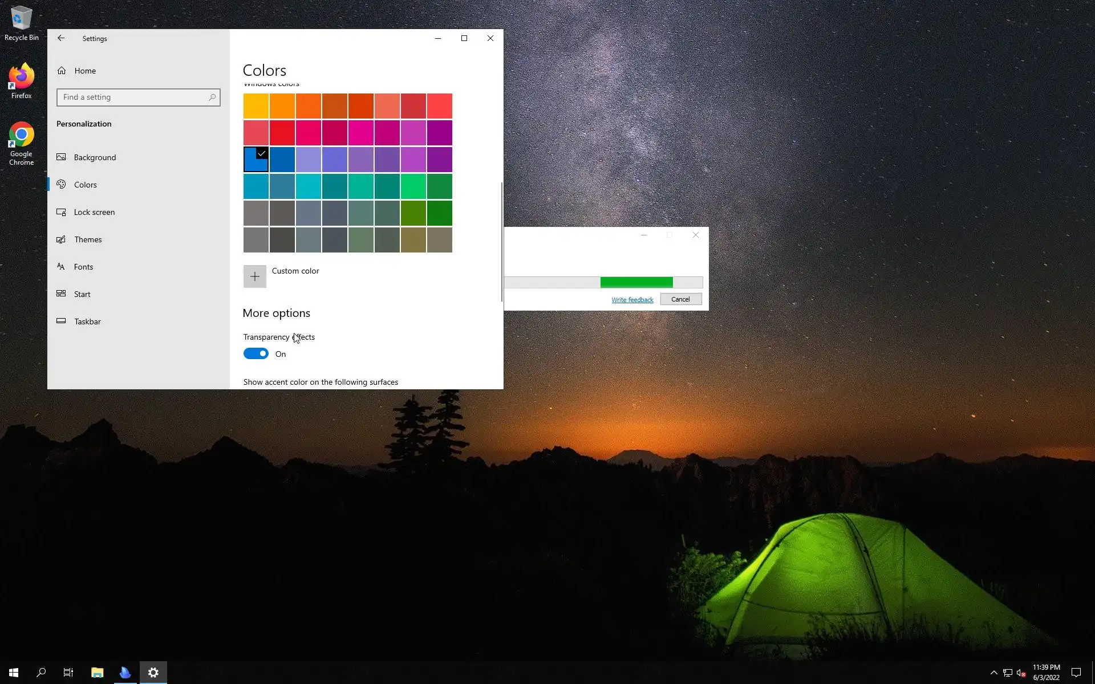Screen dimensions: 1095x684
Task: Click the search magnifier in Find a setting
Action: 212,97
